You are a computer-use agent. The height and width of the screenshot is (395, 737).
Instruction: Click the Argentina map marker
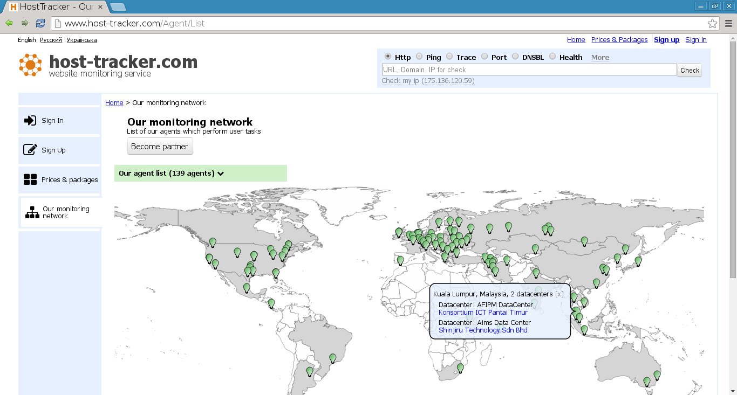pos(310,372)
